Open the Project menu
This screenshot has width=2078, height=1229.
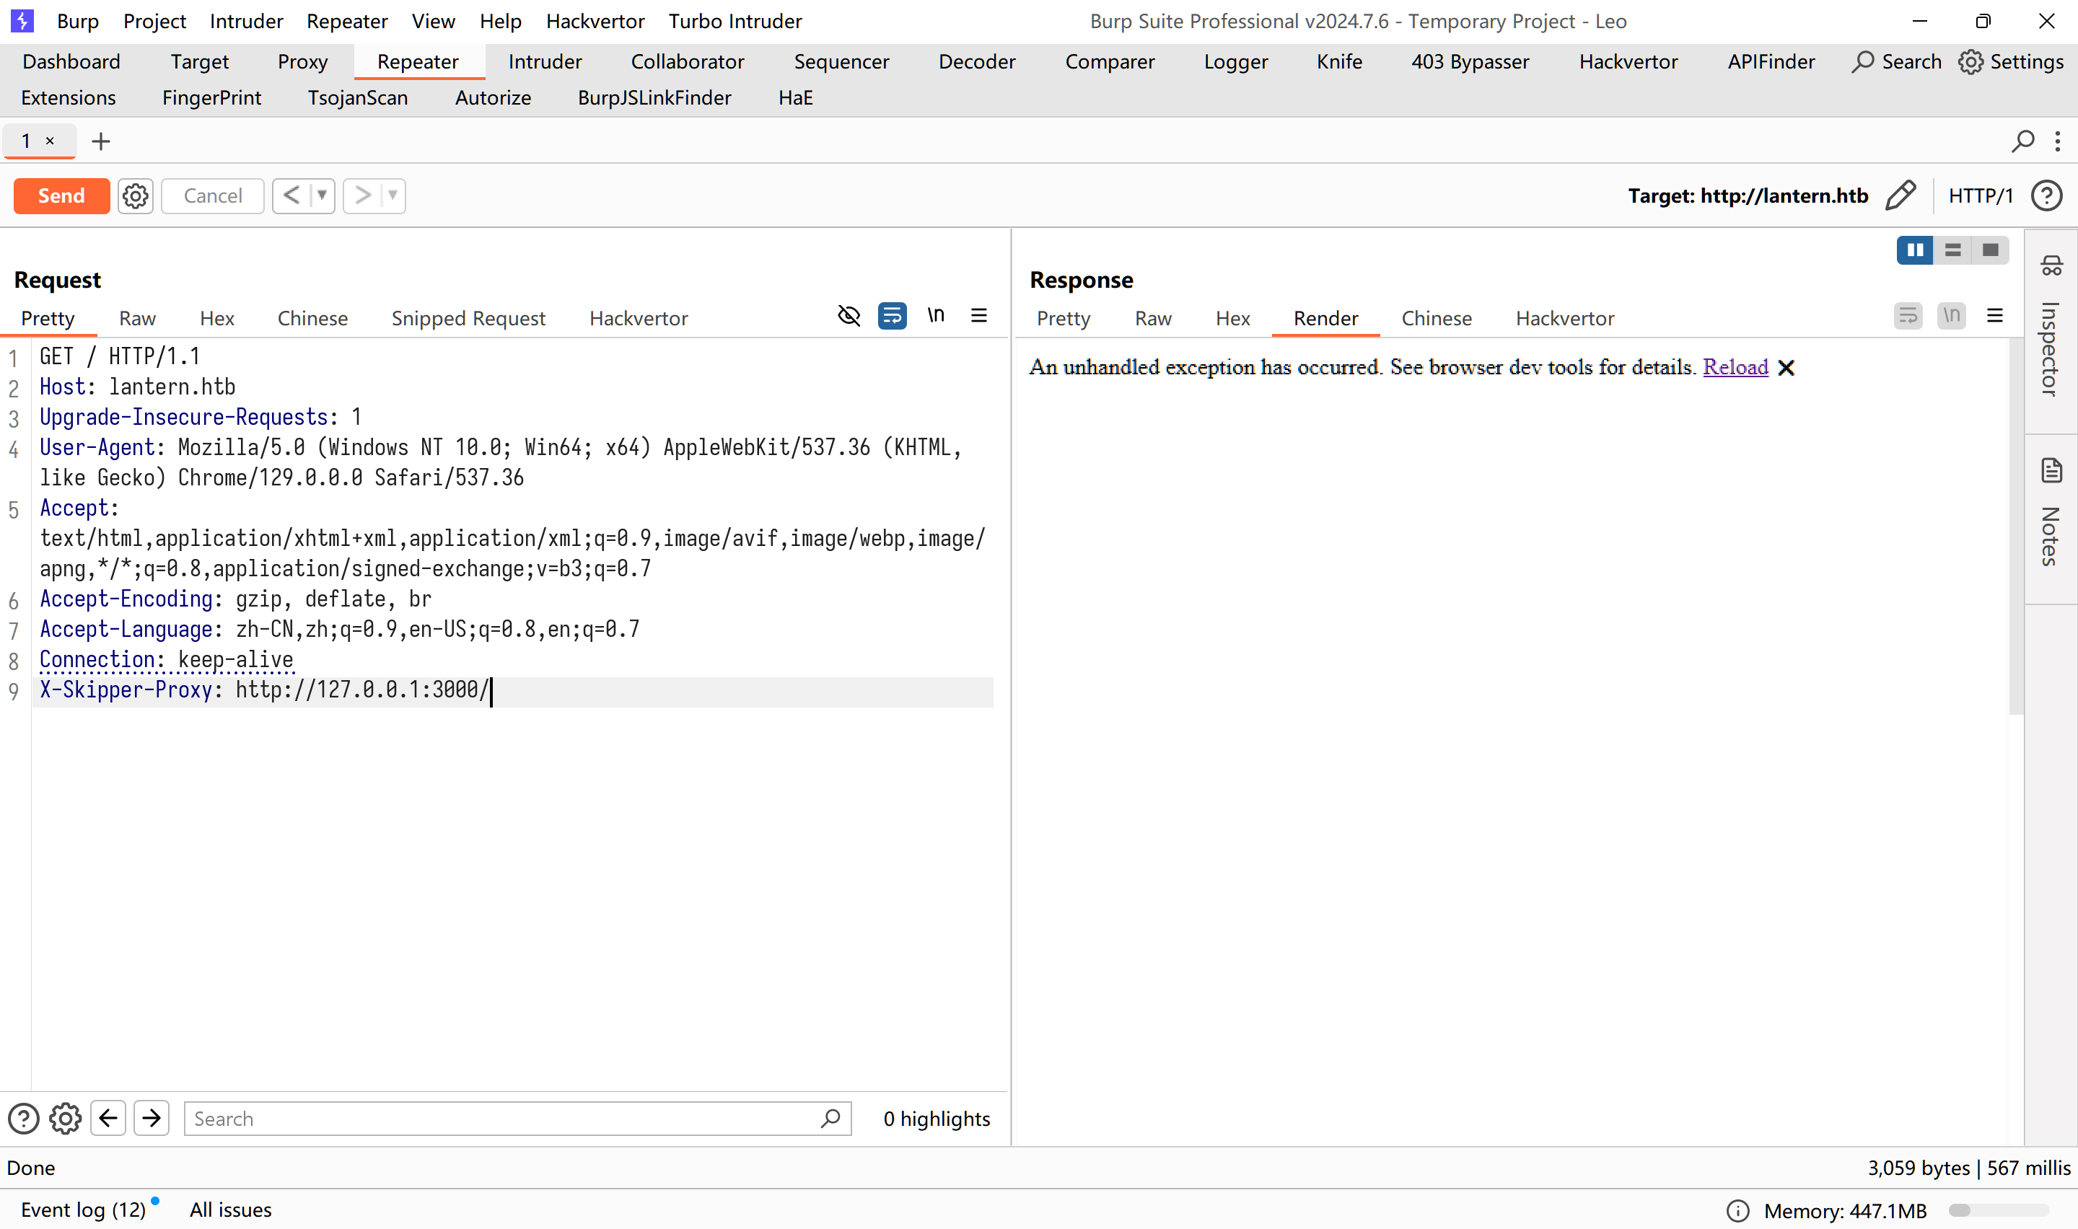(155, 22)
